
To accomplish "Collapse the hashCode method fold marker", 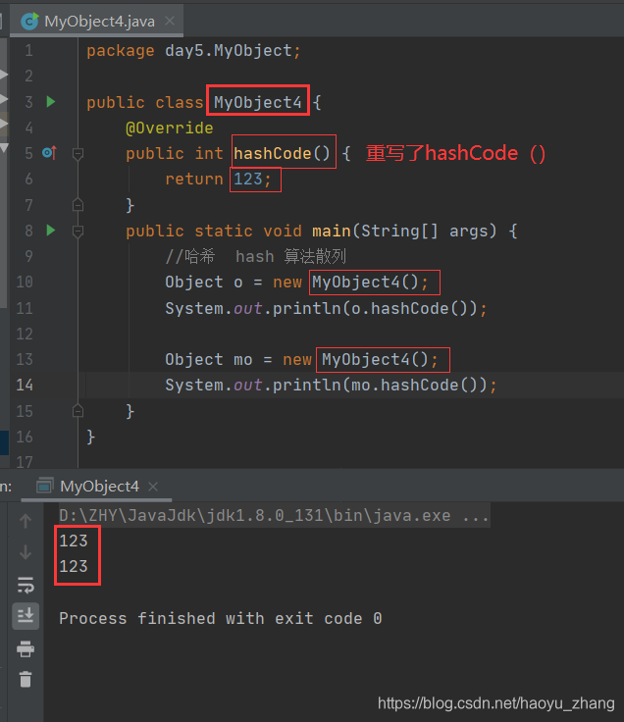I will point(78,153).
